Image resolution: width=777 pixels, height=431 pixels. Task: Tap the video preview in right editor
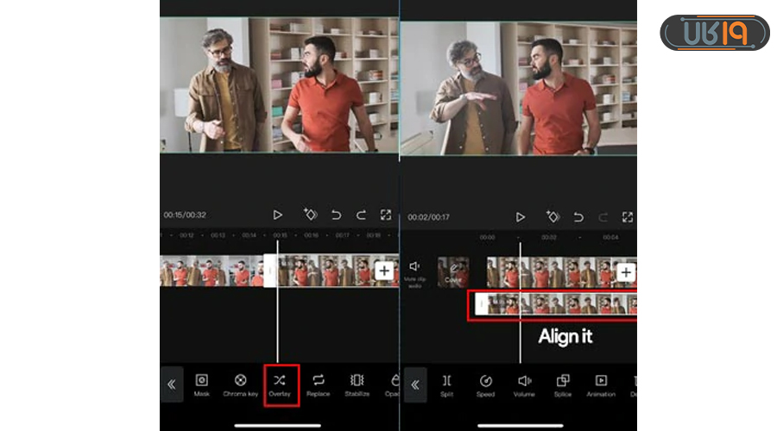[x=518, y=89]
